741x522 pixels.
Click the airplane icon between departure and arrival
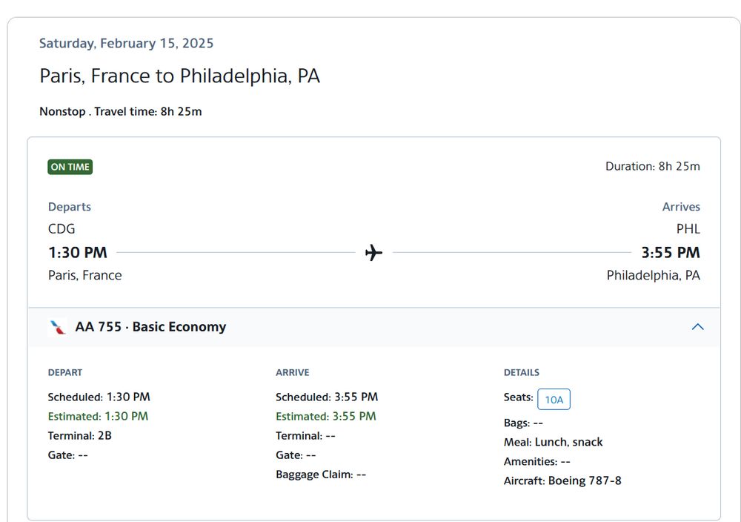(x=374, y=253)
